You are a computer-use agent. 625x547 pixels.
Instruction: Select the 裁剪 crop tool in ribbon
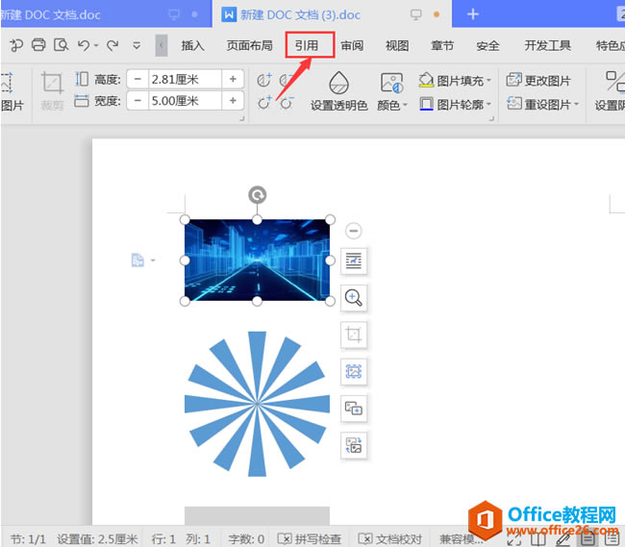point(52,90)
